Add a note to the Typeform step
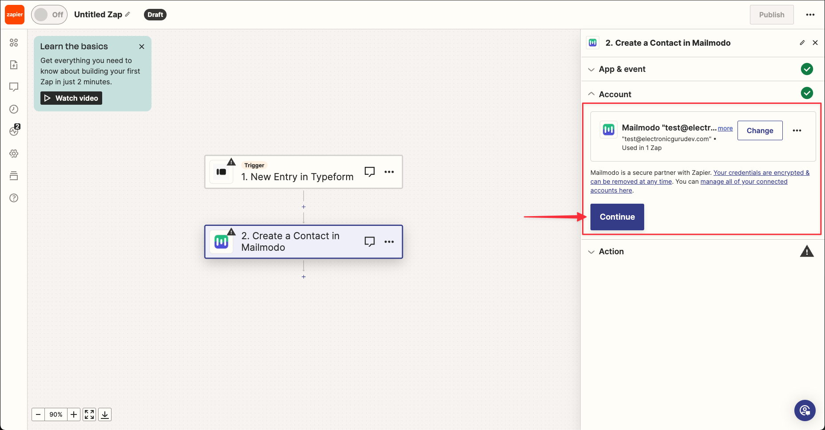Viewport: 825px width, 430px height. tap(370, 172)
